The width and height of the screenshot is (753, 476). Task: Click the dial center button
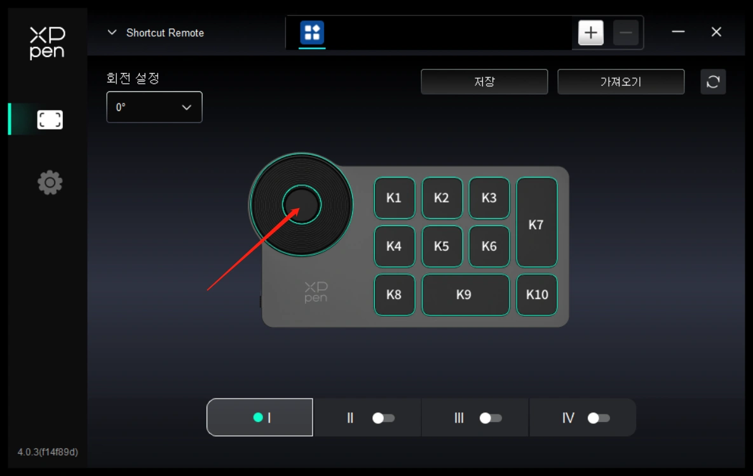point(302,204)
